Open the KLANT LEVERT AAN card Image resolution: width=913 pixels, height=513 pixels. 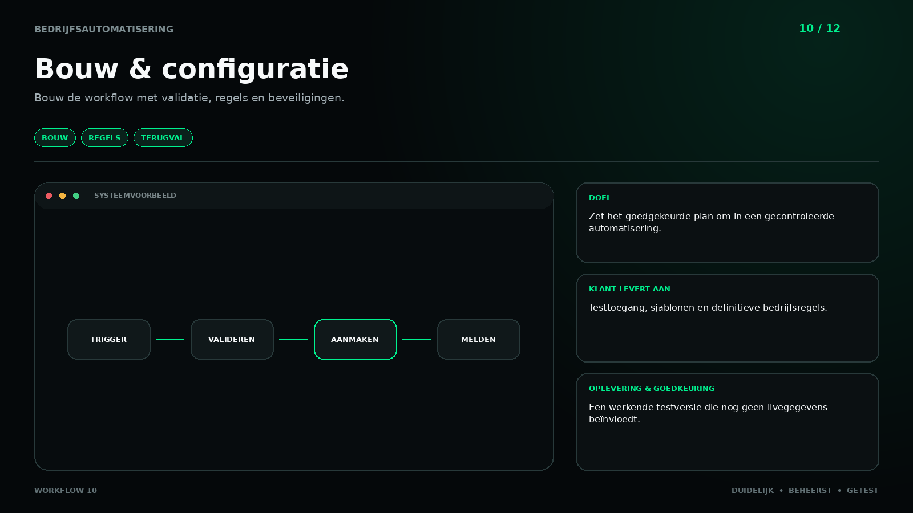[x=728, y=318]
